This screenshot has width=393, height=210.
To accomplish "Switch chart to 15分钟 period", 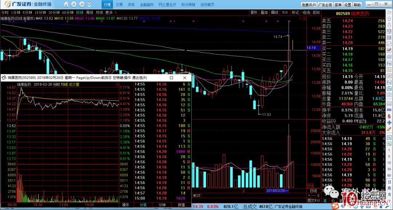I will (40, 12).
